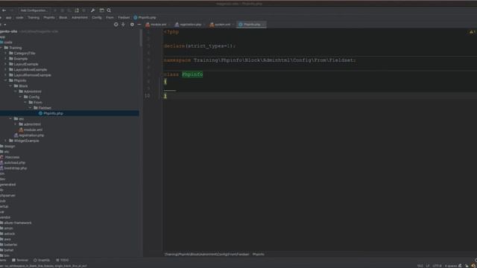Open the TODO tool window
The width and height of the screenshot is (477, 268).
click(x=63, y=261)
